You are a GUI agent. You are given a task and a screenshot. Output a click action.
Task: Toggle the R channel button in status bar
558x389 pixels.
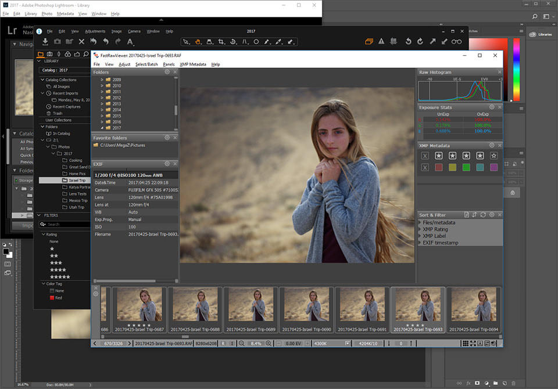223,344
